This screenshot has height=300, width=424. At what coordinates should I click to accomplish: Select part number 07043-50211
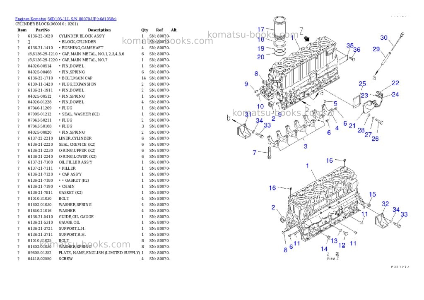click(39, 120)
